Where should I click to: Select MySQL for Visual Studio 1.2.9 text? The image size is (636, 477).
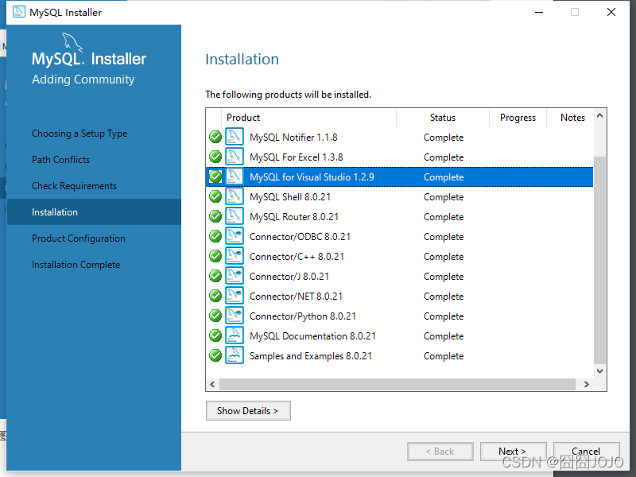click(x=312, y=176)
